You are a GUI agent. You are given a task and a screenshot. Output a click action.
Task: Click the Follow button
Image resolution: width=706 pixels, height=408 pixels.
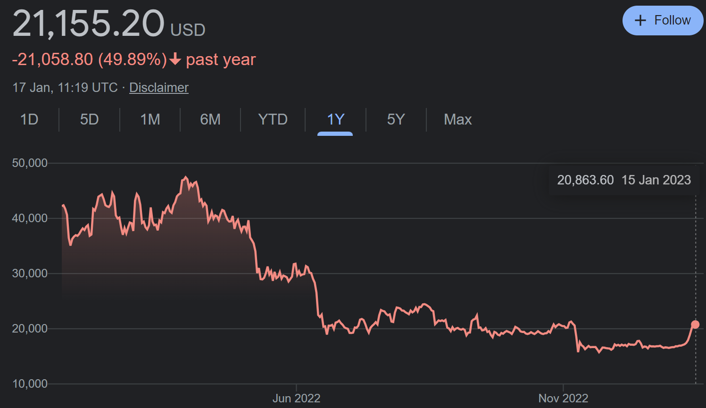click(x=663, y=21)
